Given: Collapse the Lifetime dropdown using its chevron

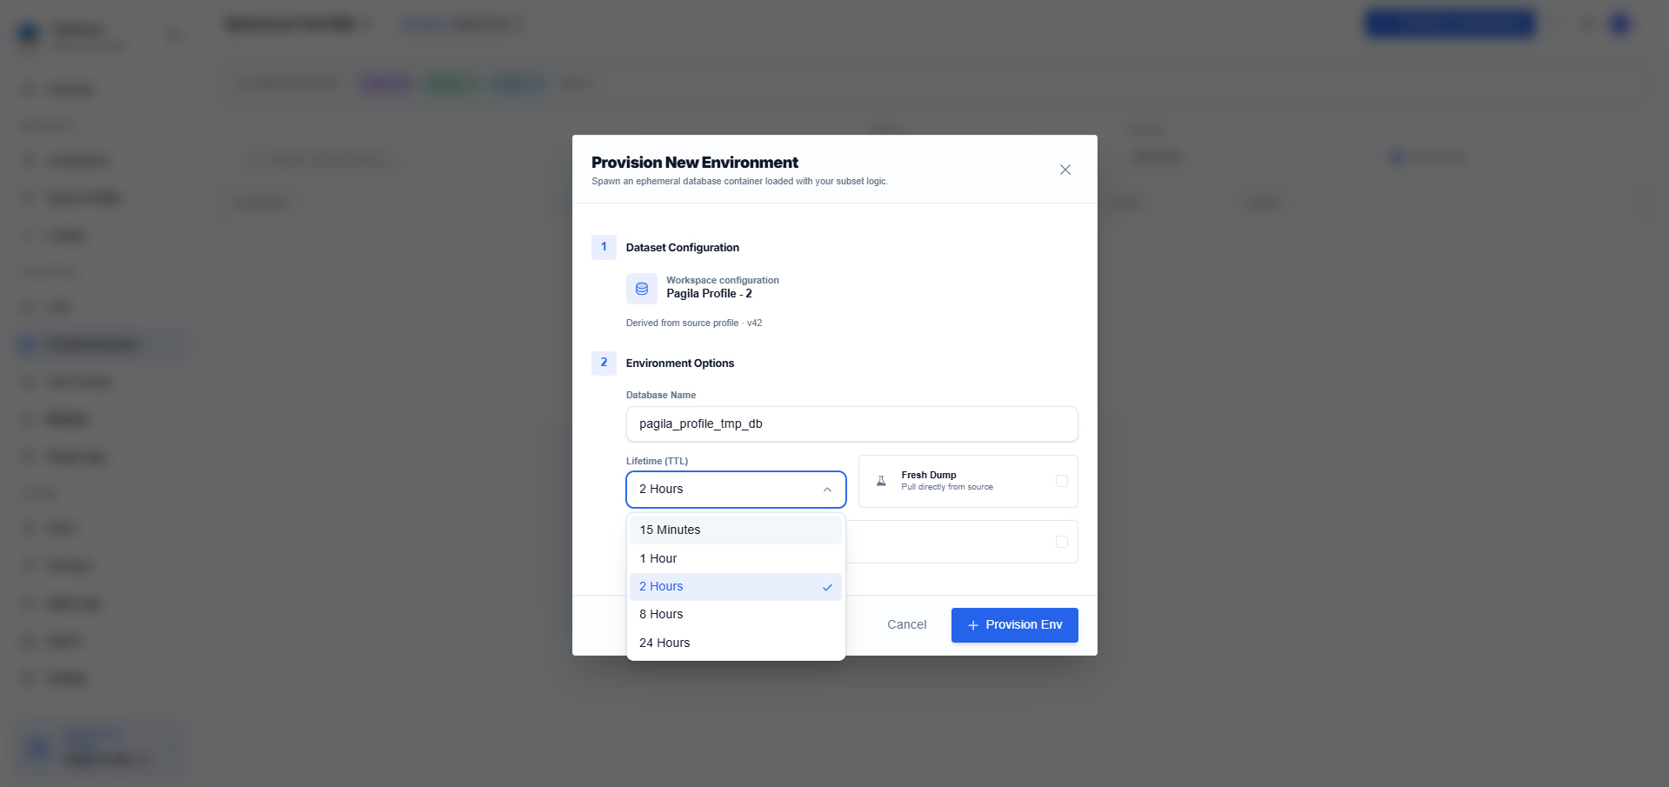Looking at the screenshot, I should coord(827,490).
